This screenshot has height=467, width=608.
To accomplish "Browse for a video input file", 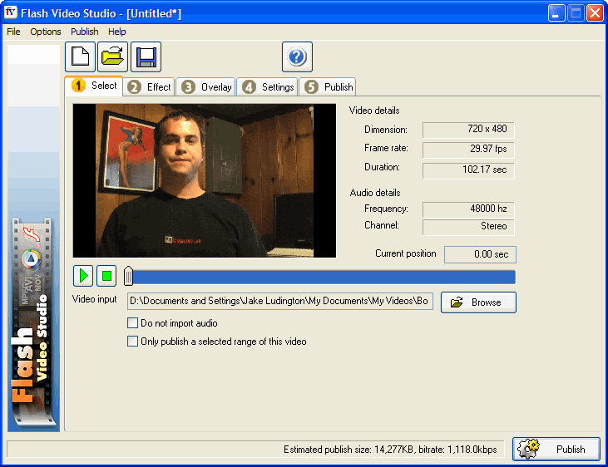I will (478, 302).
